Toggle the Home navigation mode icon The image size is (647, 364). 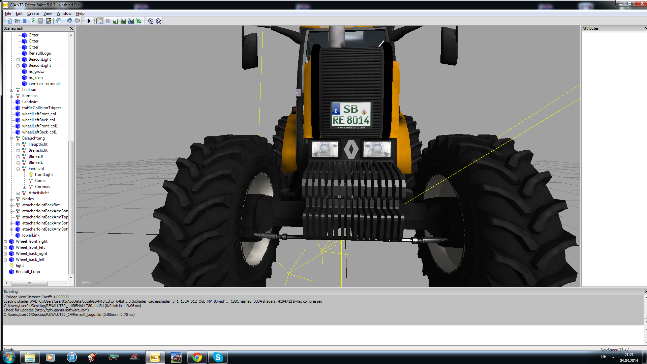(x=100, y=21)
